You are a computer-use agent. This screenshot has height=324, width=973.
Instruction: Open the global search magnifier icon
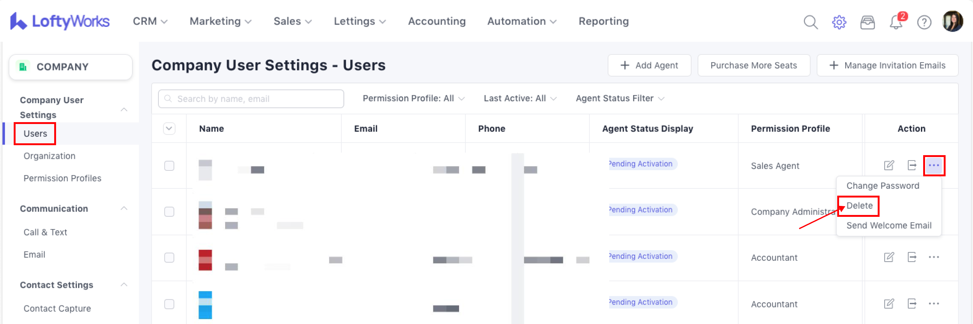[x=810, y=22]
